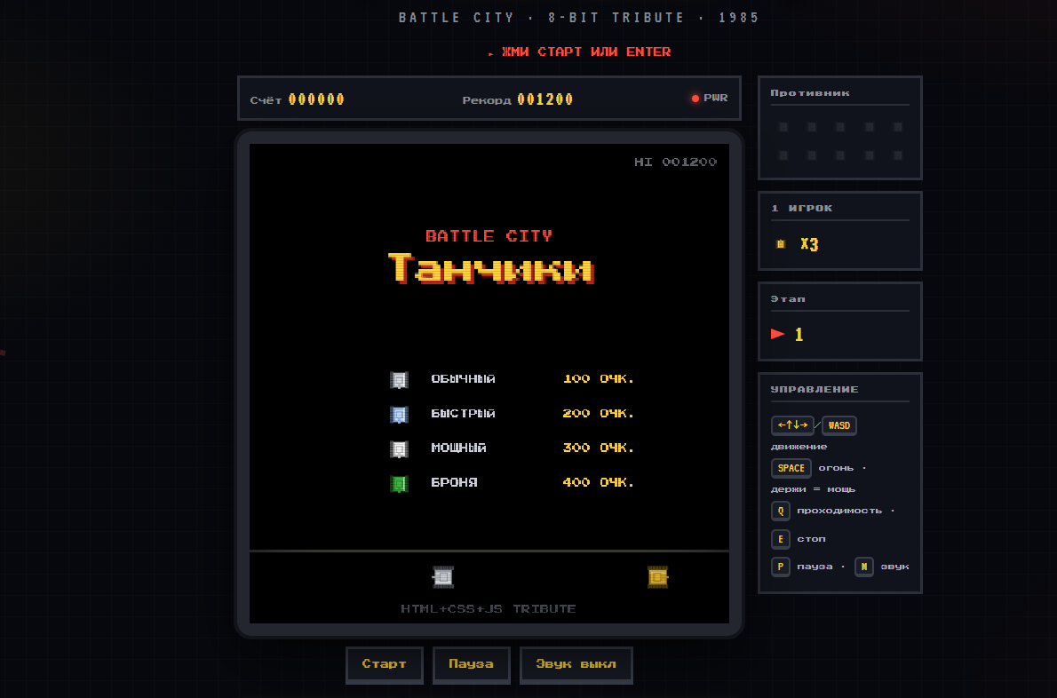The height and width of the screenshot is (698, 1057).
Task: Click the 400 ОЧК. score value
Action: tap(599, 482)
